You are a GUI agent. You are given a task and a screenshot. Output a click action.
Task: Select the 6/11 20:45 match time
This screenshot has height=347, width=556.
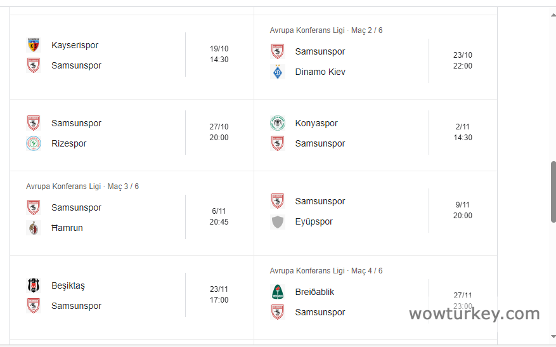[x=219, y=216]
